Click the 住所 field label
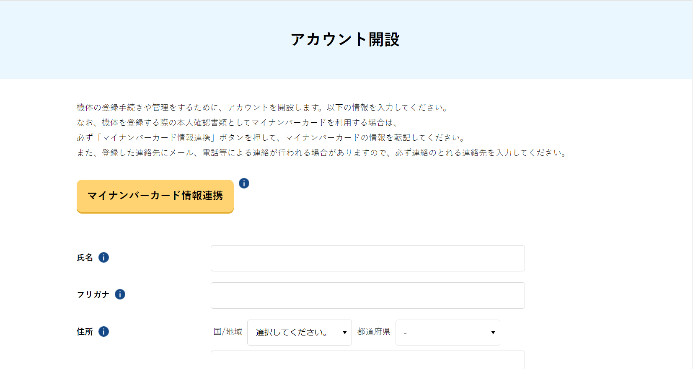This screenshot has height=369, width=693. [85, 332]
